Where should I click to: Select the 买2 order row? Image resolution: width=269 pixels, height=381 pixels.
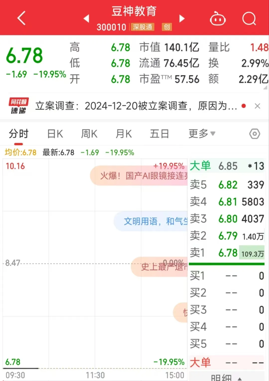click(227, 293)
